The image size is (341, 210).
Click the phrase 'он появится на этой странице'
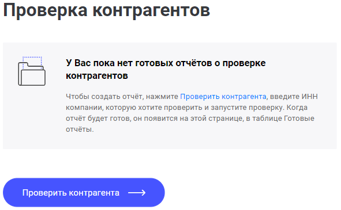pos(188,119)
